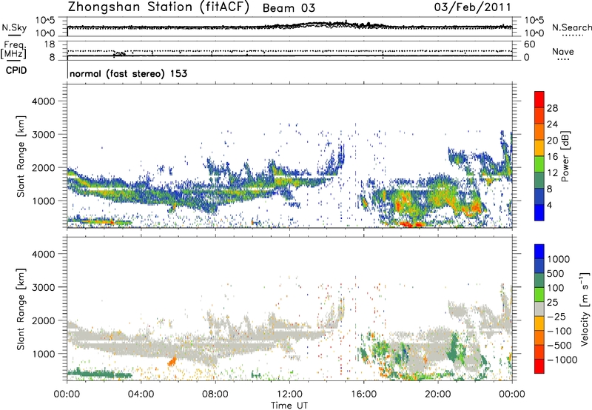Click the '1000' positive Velocity colorbar tick
Viewport: 592px width, 410px height.
coord(558,259)
